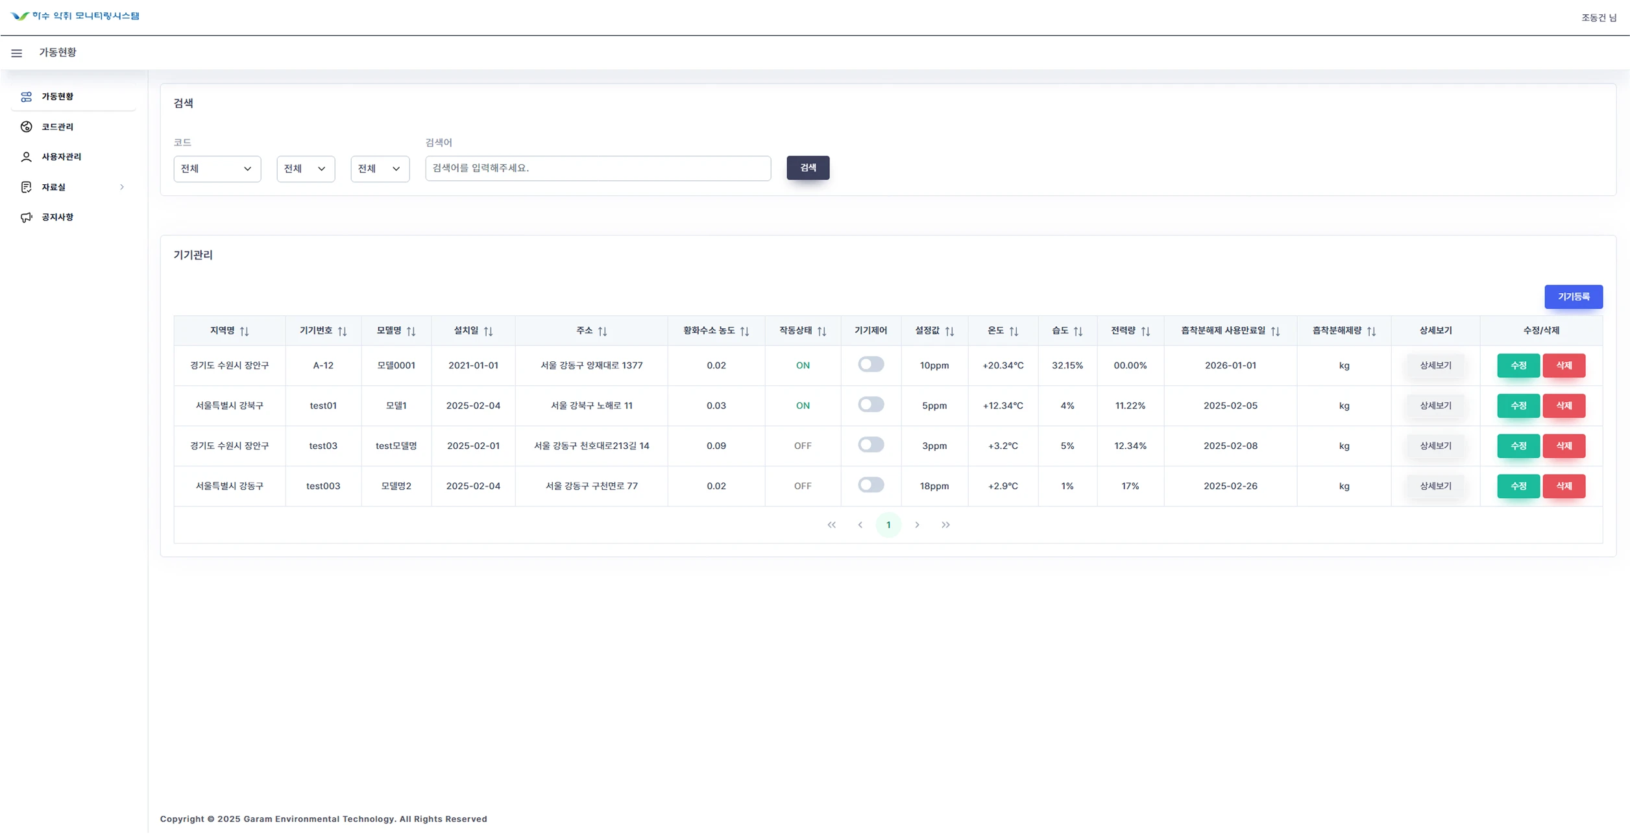
Task: Open 코드관리 menu item
Action: [x=73, y=126]
